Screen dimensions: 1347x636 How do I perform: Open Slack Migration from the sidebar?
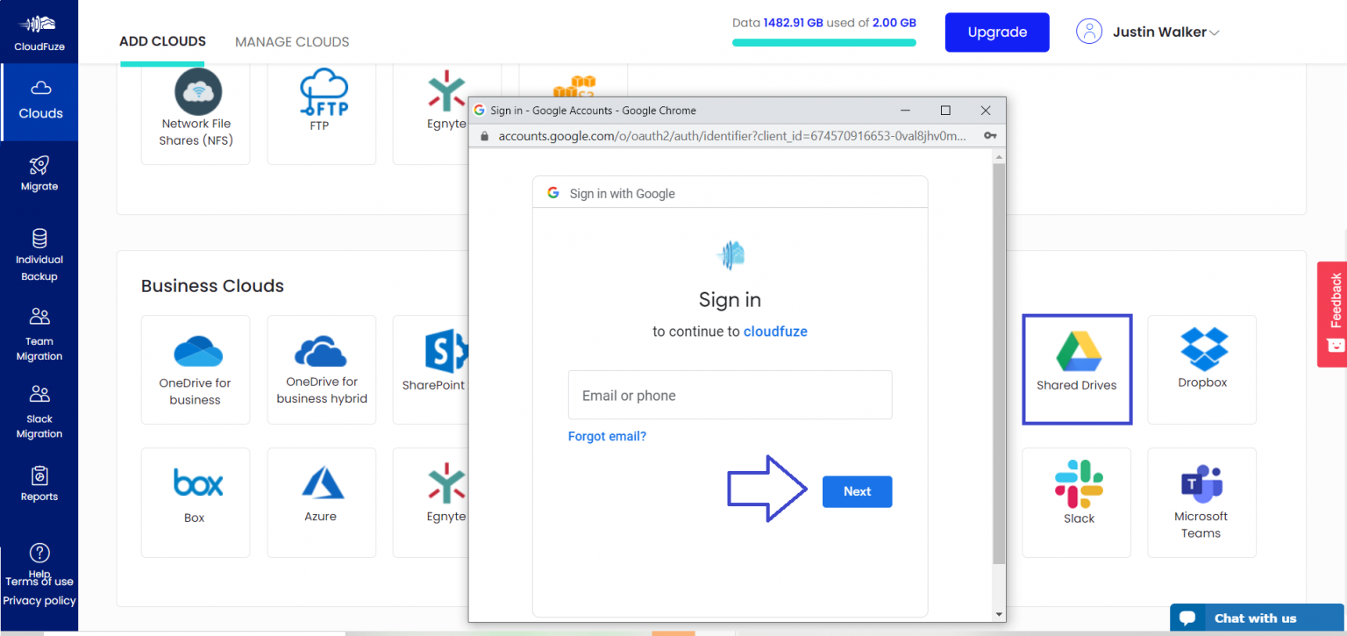point(39,410)
